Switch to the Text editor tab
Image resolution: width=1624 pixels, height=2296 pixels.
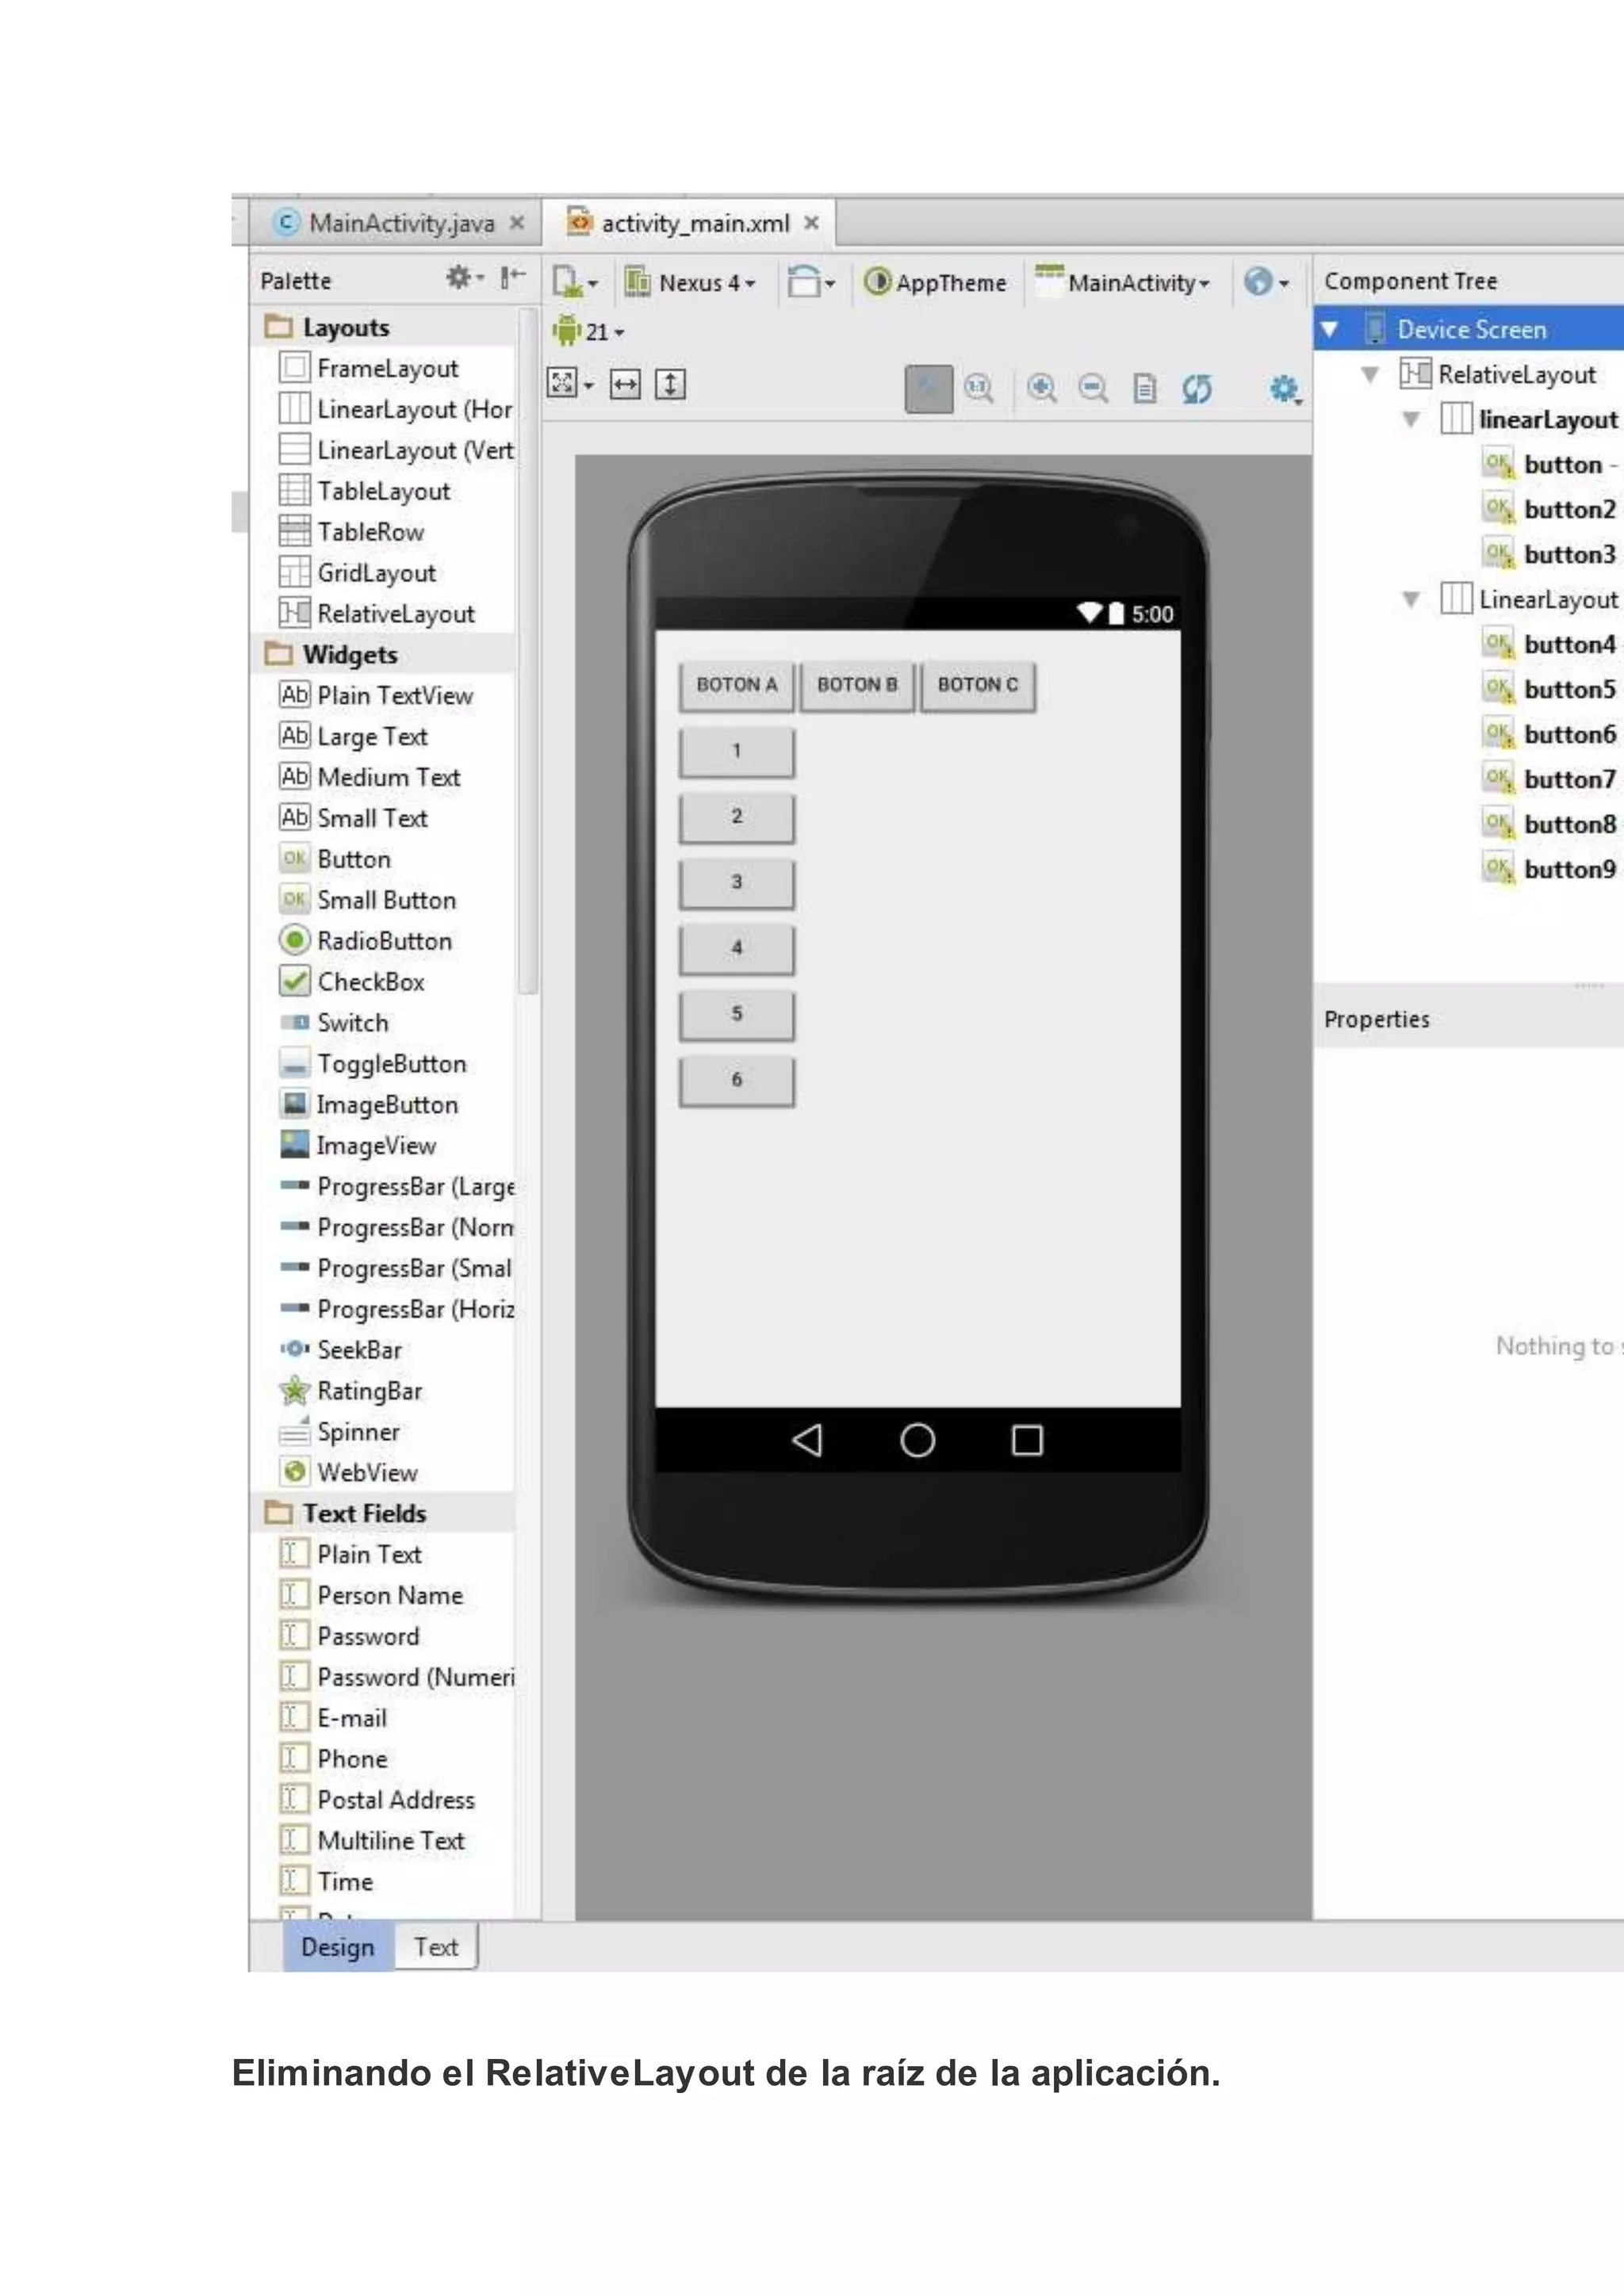point(436,1947)
